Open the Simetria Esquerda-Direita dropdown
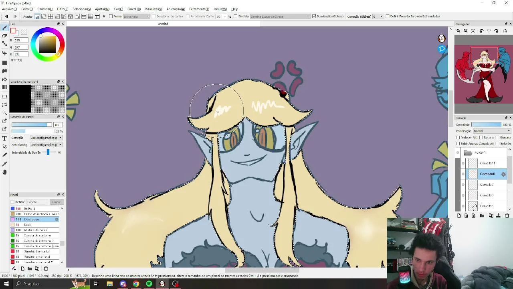 280,16
